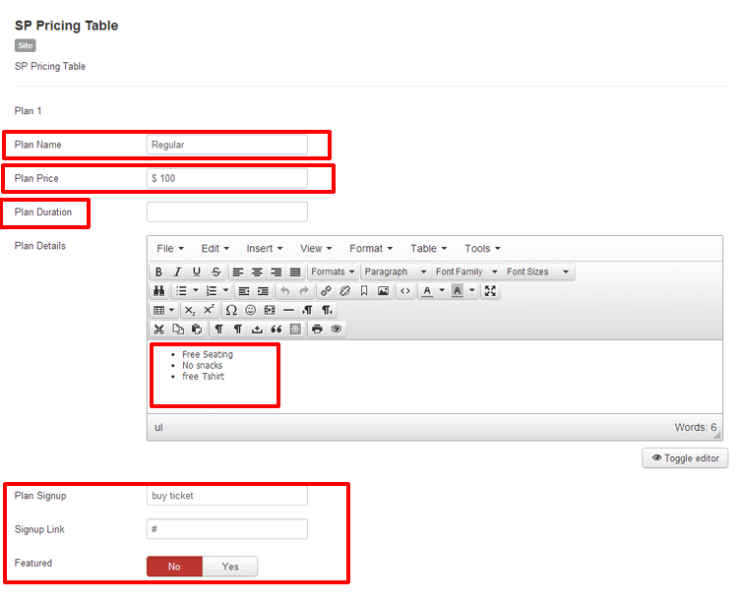Center align text
The height and width of the screenshot is (603, 738).
point(257,271)
